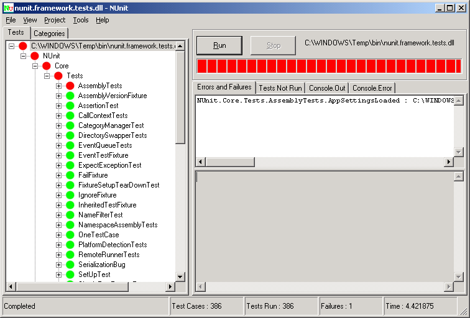The height and width of the screenshot is (318, 470).
Task: Click the green status icon beside CallContextTests
Action: [x=70, y=116]
